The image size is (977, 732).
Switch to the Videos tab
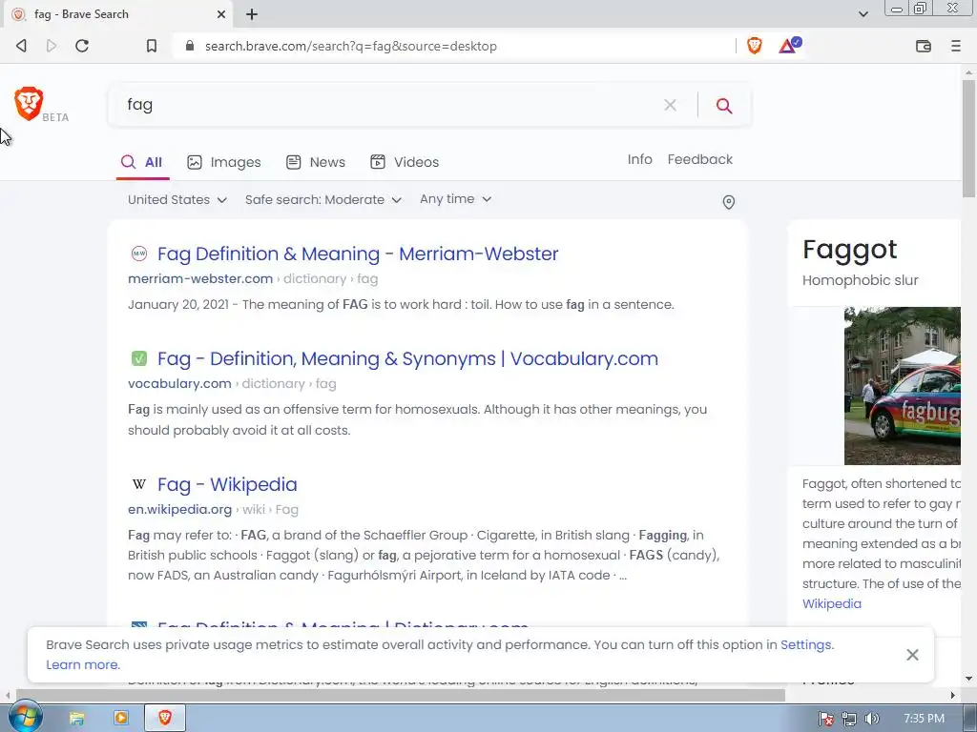(405, 162)
